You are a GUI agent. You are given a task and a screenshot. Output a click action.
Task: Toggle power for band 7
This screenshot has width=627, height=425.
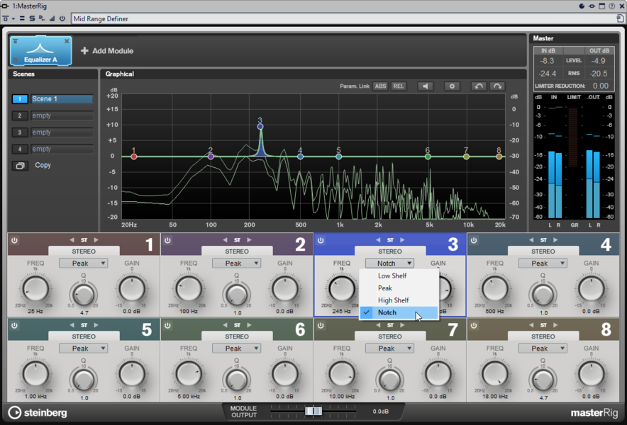321,326
